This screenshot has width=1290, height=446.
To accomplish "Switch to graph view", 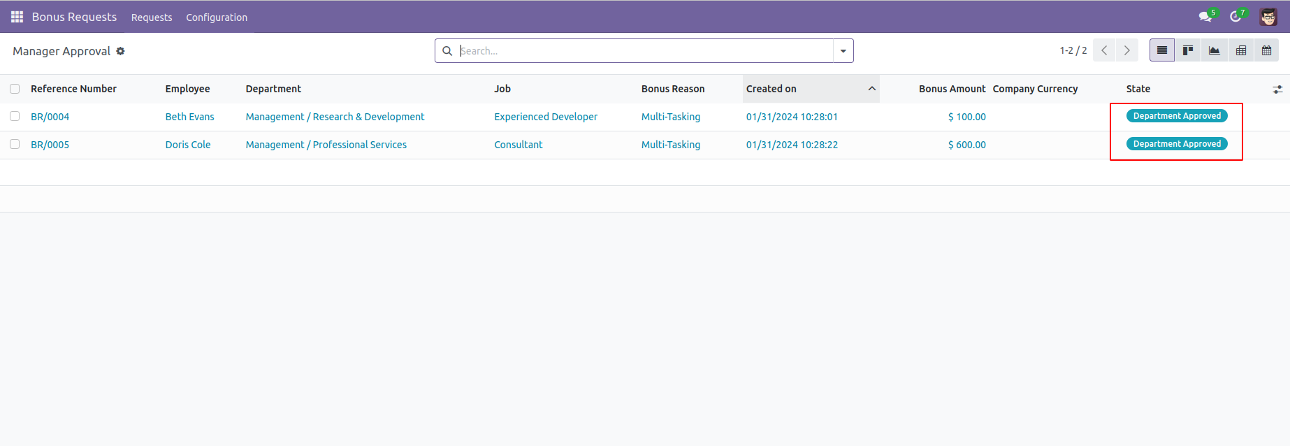I will [1214, 50].
